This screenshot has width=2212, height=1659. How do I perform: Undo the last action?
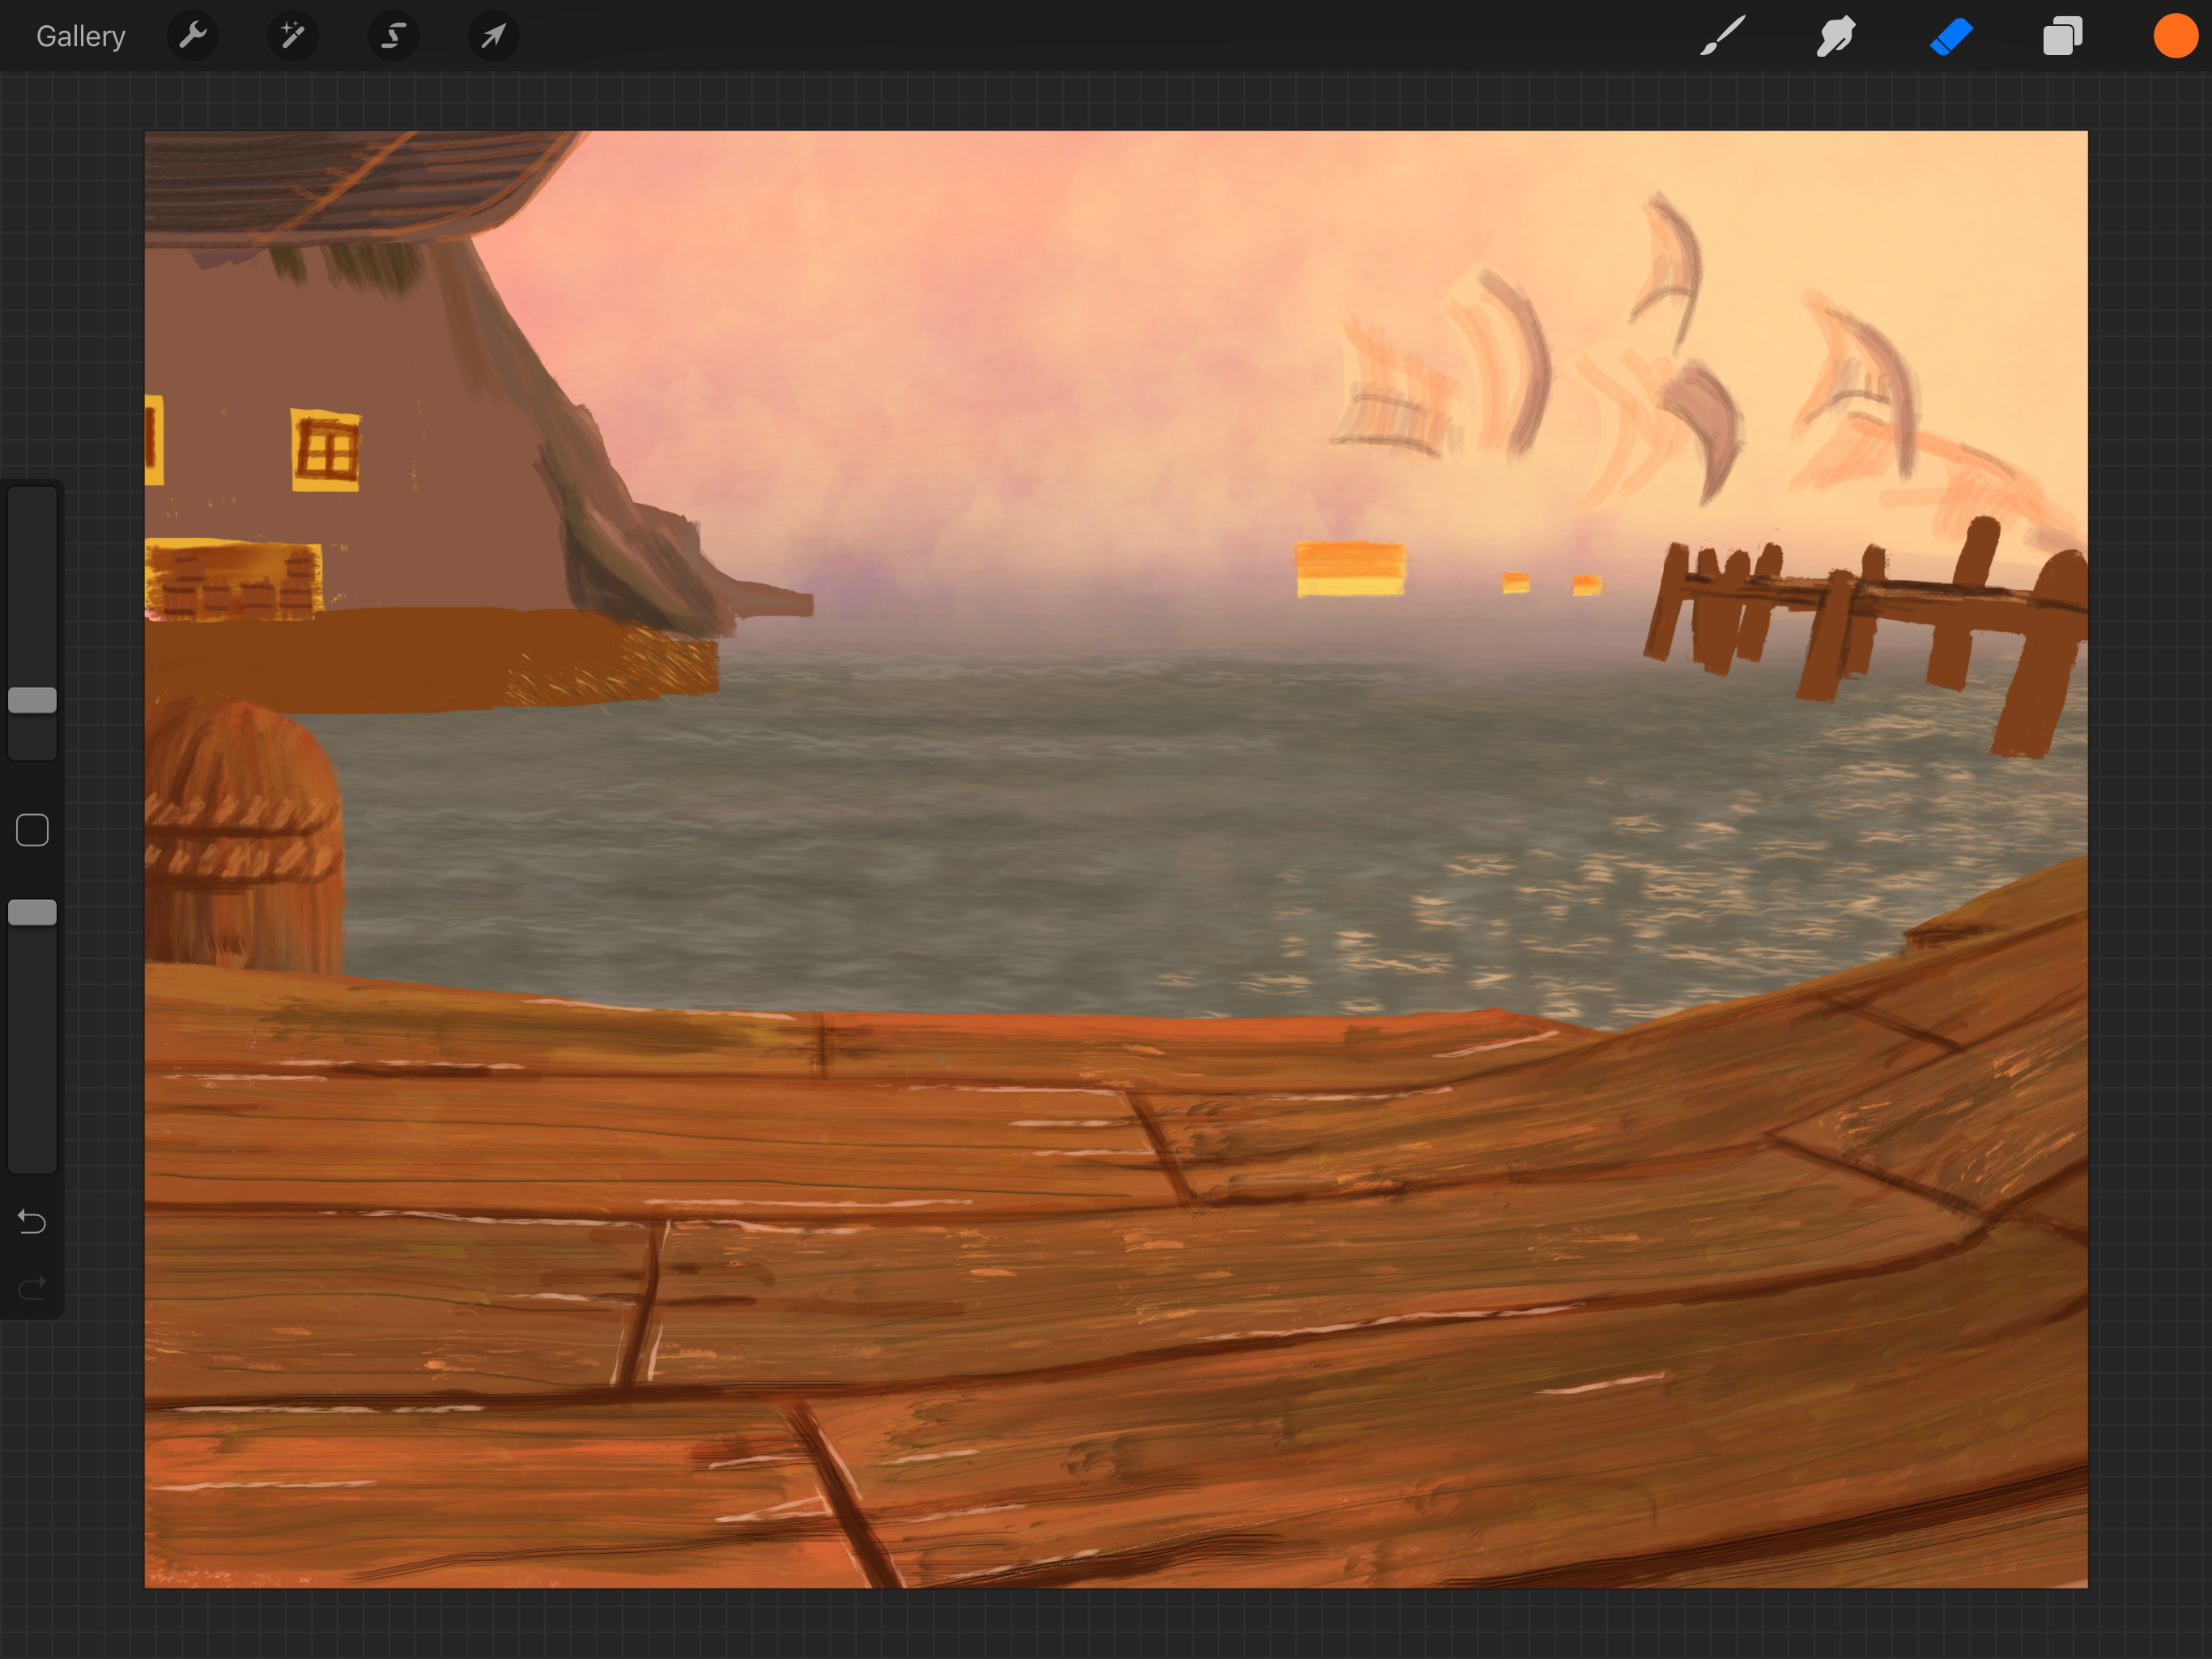pyautogui.click(x=32, y=1222)
